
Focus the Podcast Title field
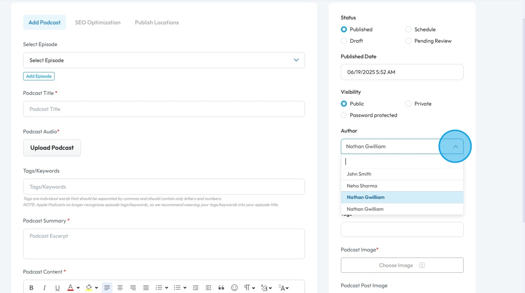coord(164,109)
